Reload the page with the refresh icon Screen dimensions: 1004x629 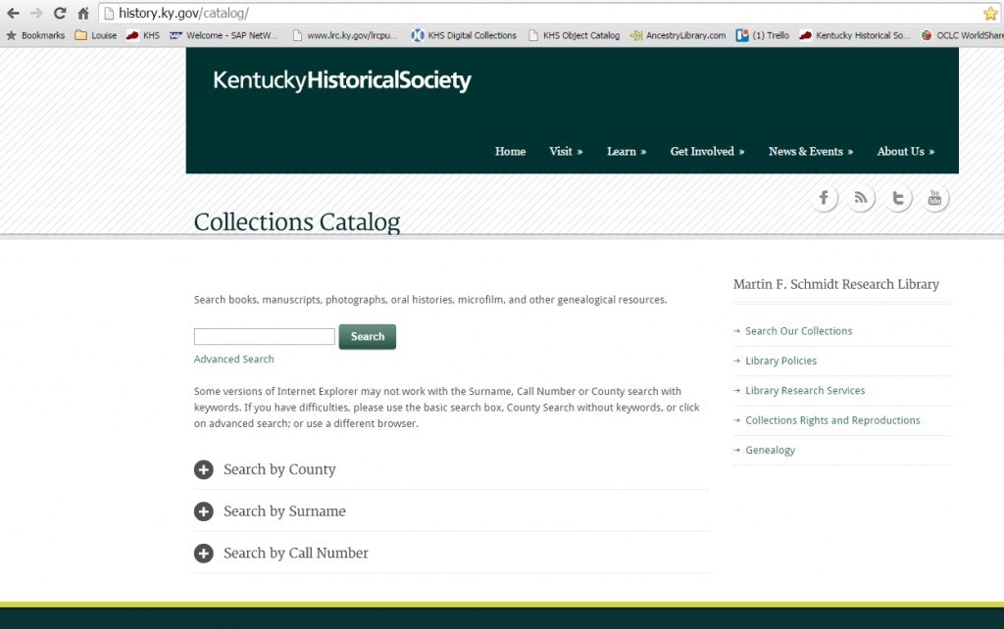point(60,14)
